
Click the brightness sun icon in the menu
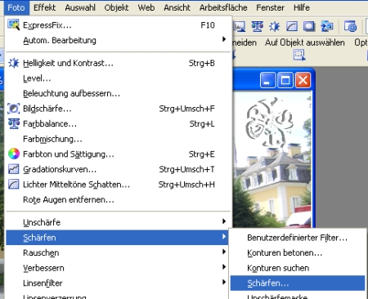pyautogui.click(x=13, y=63)
